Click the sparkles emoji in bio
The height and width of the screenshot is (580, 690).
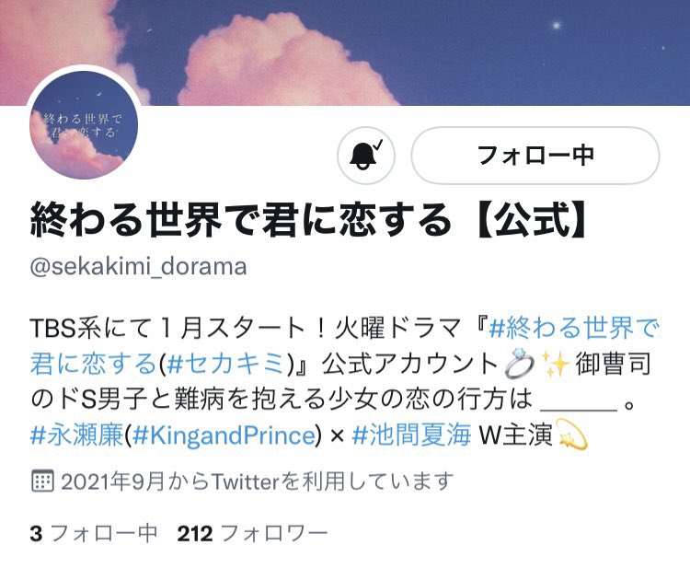click(x=556, y=364)
